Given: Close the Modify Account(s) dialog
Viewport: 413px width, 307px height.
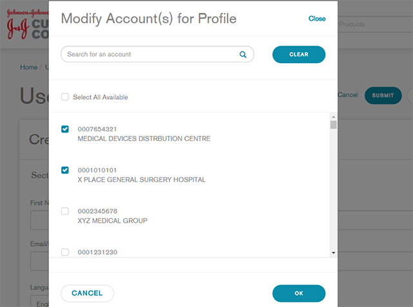Looking at the screenshot, I should click(317, 19).
